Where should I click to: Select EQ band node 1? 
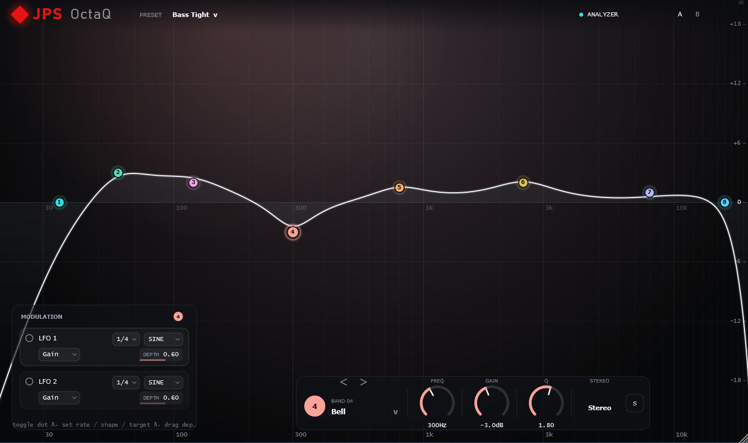(59, 202)
